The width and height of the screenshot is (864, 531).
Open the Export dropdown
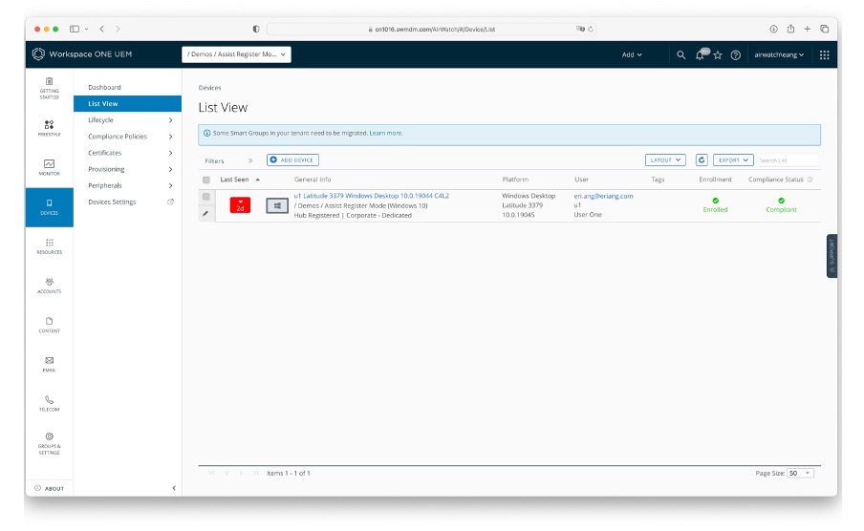point(733,160)
